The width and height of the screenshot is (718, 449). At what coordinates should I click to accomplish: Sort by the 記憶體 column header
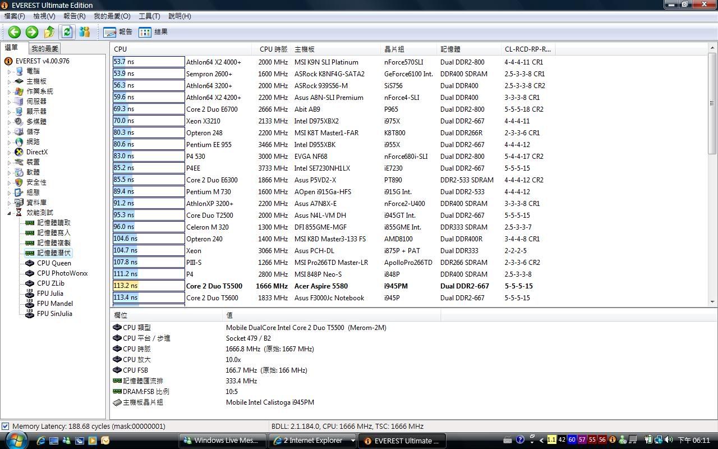click(x=469, y=49)
